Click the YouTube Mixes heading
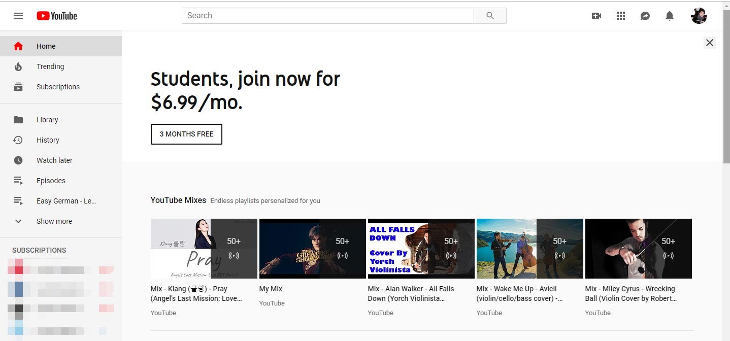This screenshot has width=730, height=341. coord(178,200)
